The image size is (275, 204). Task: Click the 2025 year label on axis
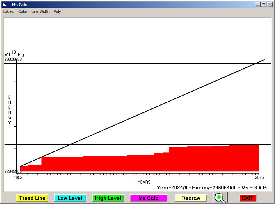259,178
